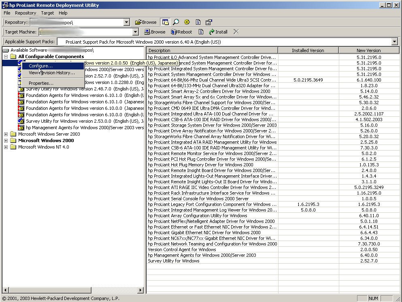Click the Microsoft Windows NT 4.0 folder icon
402x302 pixels.
coord(13,147)
